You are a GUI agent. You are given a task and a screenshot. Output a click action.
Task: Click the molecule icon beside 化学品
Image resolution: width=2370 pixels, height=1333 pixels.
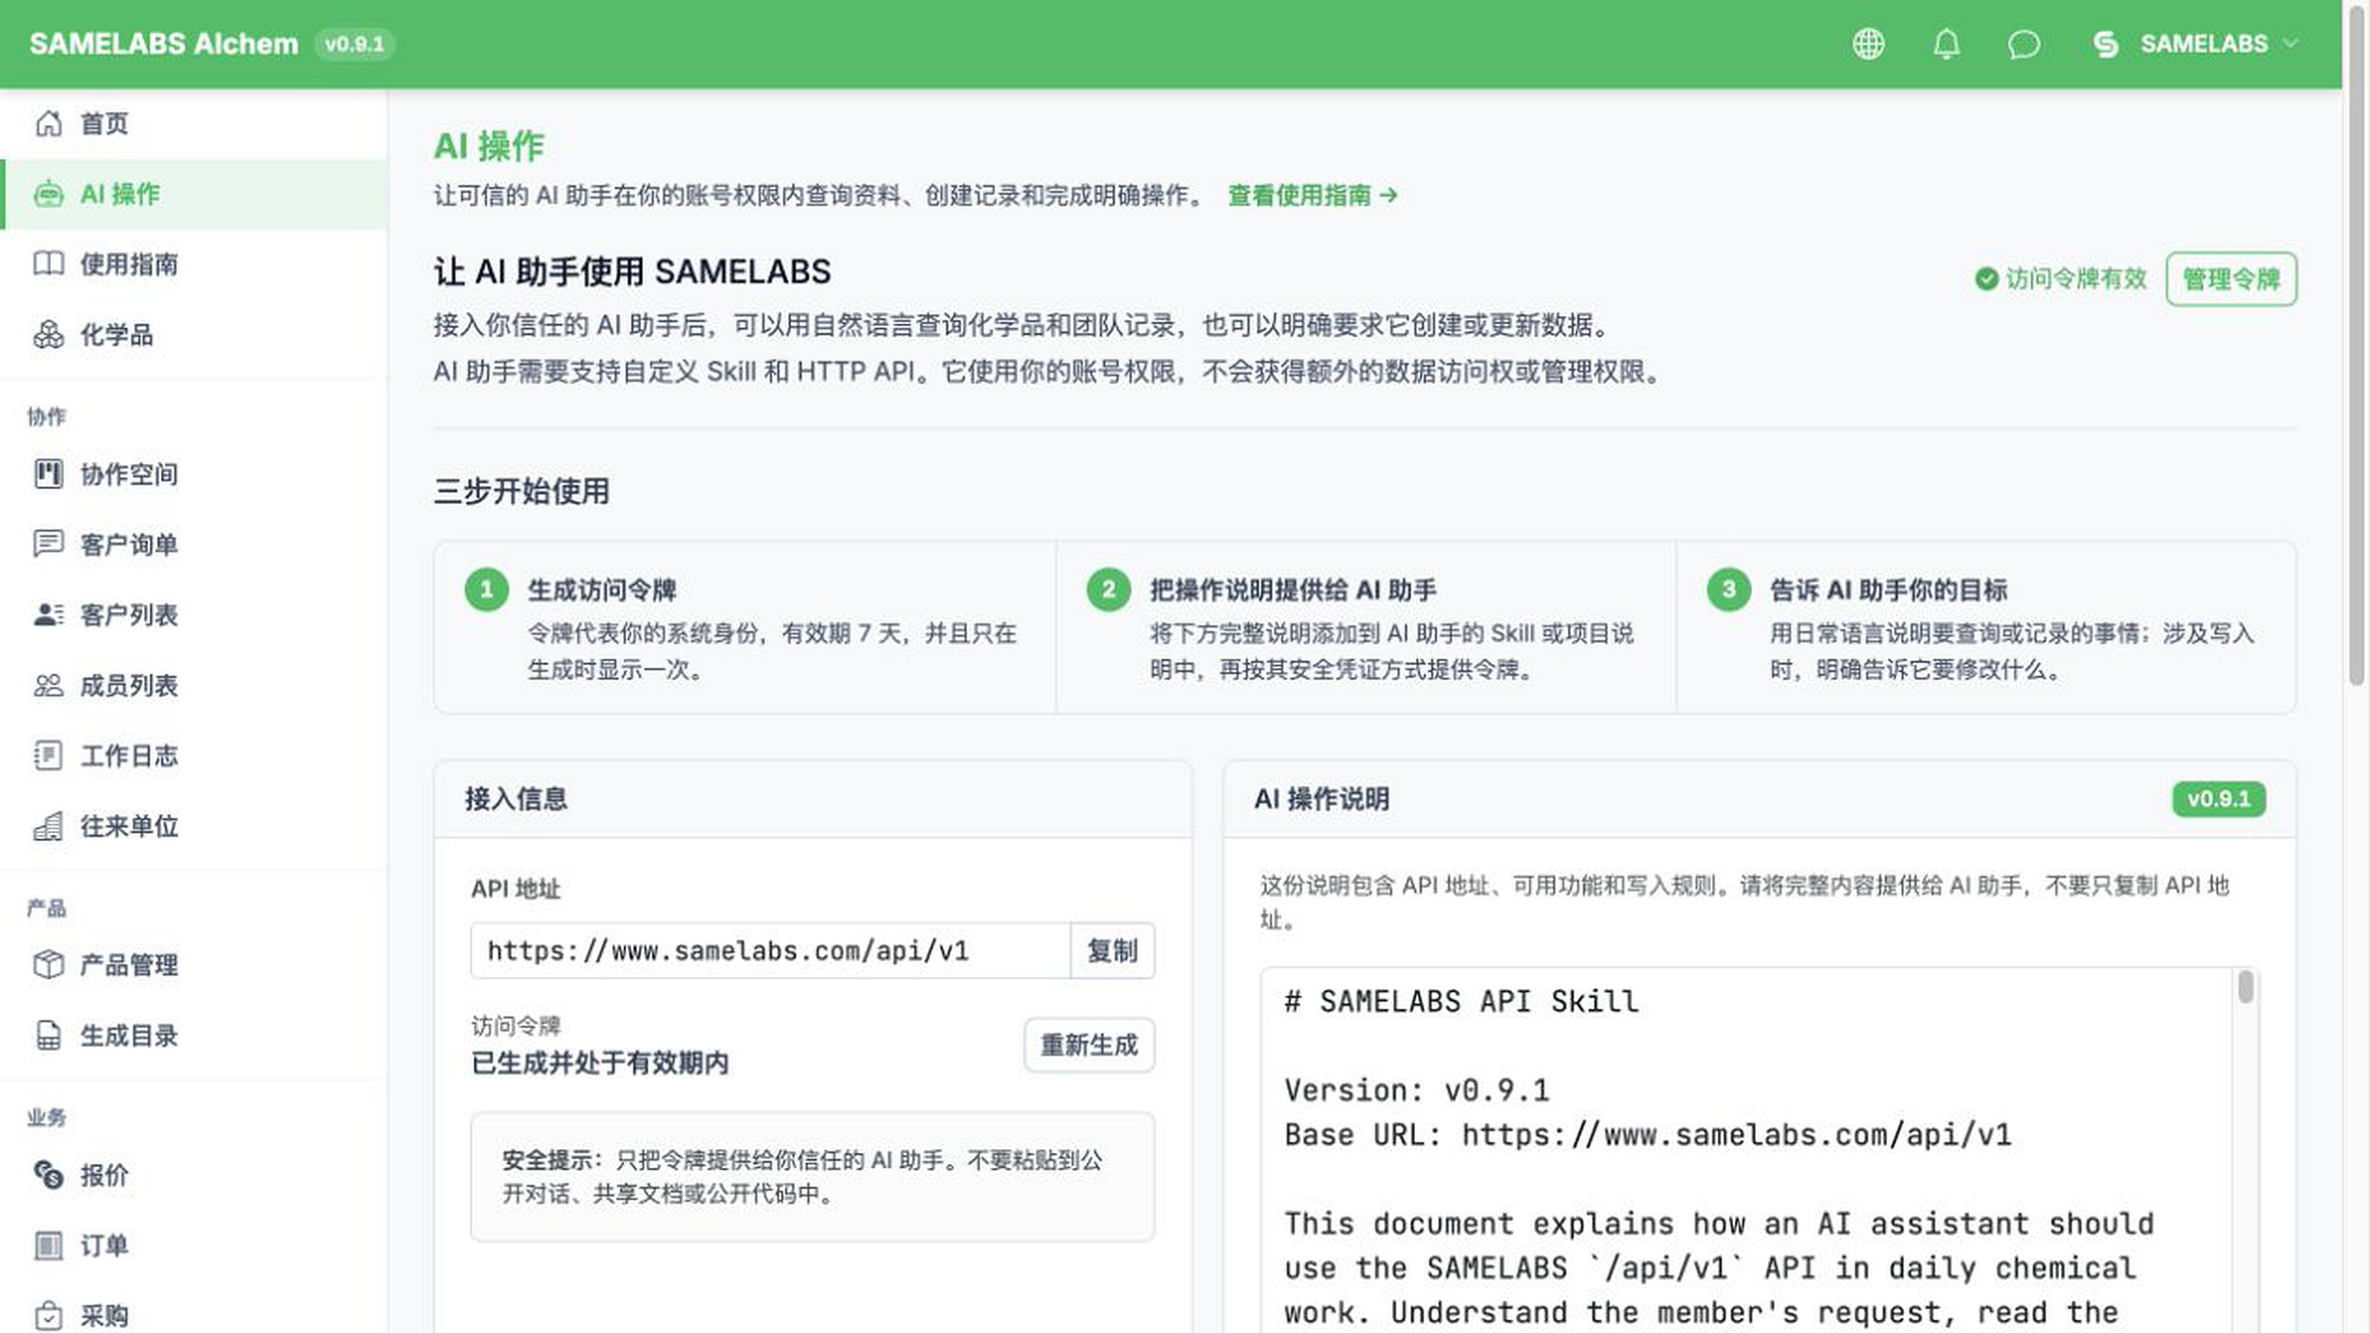click(49, 334)
